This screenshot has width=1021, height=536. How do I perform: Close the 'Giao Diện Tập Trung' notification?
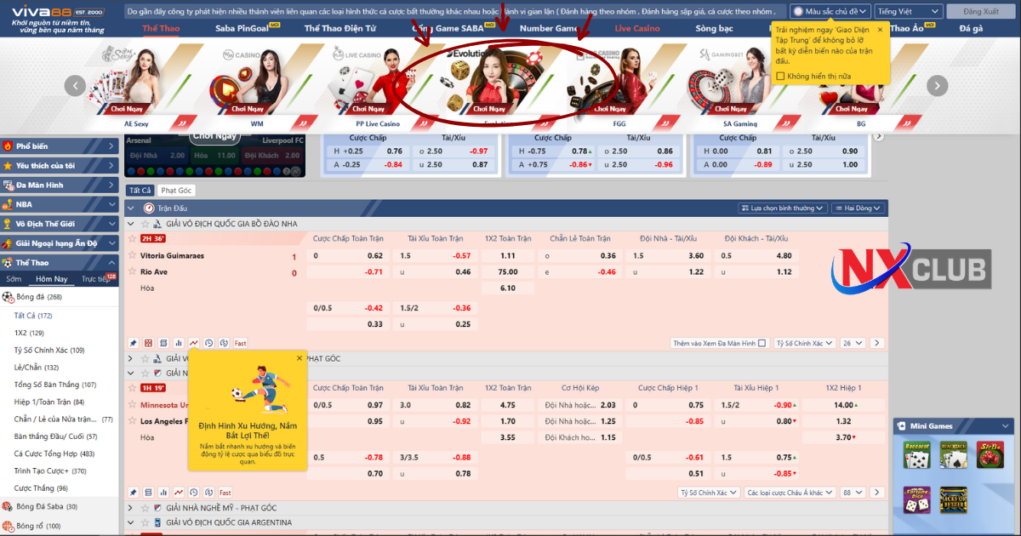[x=880, y=29]
